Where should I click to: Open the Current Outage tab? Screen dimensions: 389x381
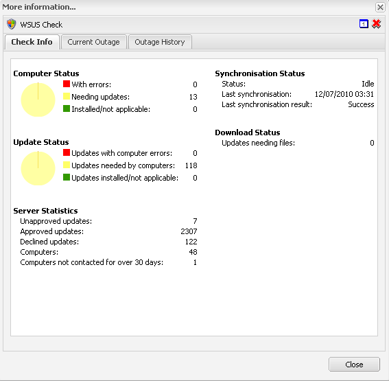point(93,42)
